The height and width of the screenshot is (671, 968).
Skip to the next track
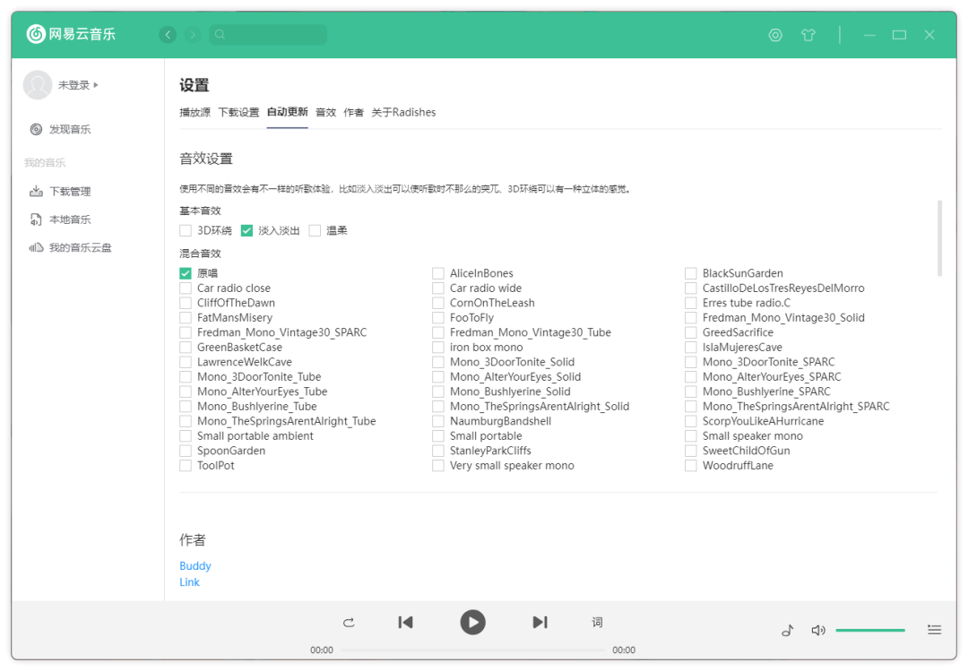(x=540, y=623)
